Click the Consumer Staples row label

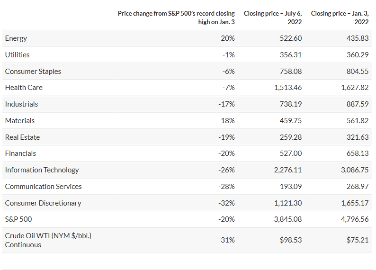[33, 72]
